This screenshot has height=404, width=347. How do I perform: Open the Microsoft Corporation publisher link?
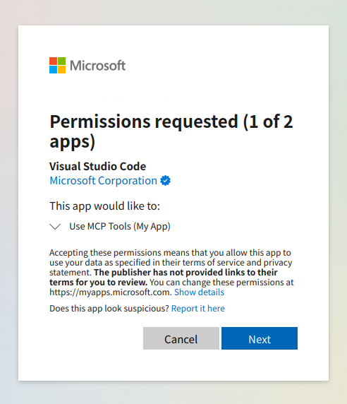point(103,181)
